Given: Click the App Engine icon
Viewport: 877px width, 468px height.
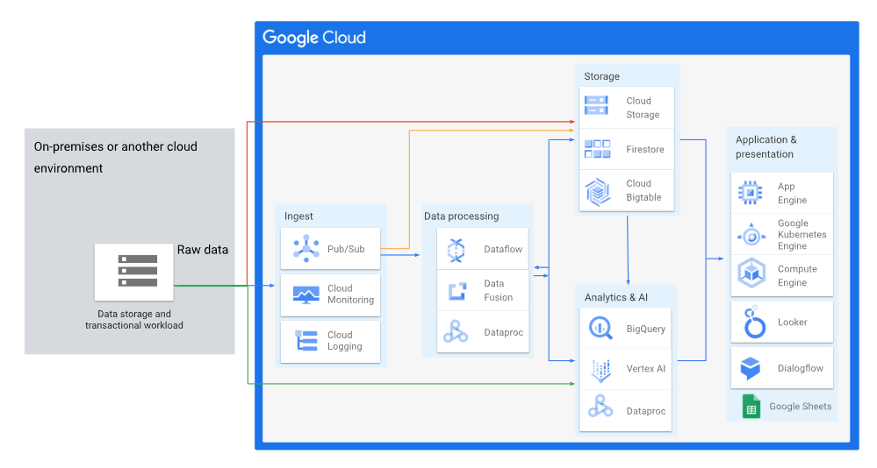Looking at the screenshot, I should pyautogui.click(x=751, y=193).
